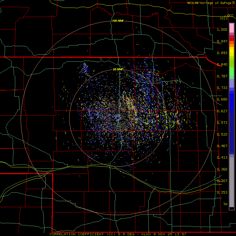Click the CORRELATION COEFFICIENT (CC) caption text
The height and width of the screenshot is (236, 236).
[83, 234]
